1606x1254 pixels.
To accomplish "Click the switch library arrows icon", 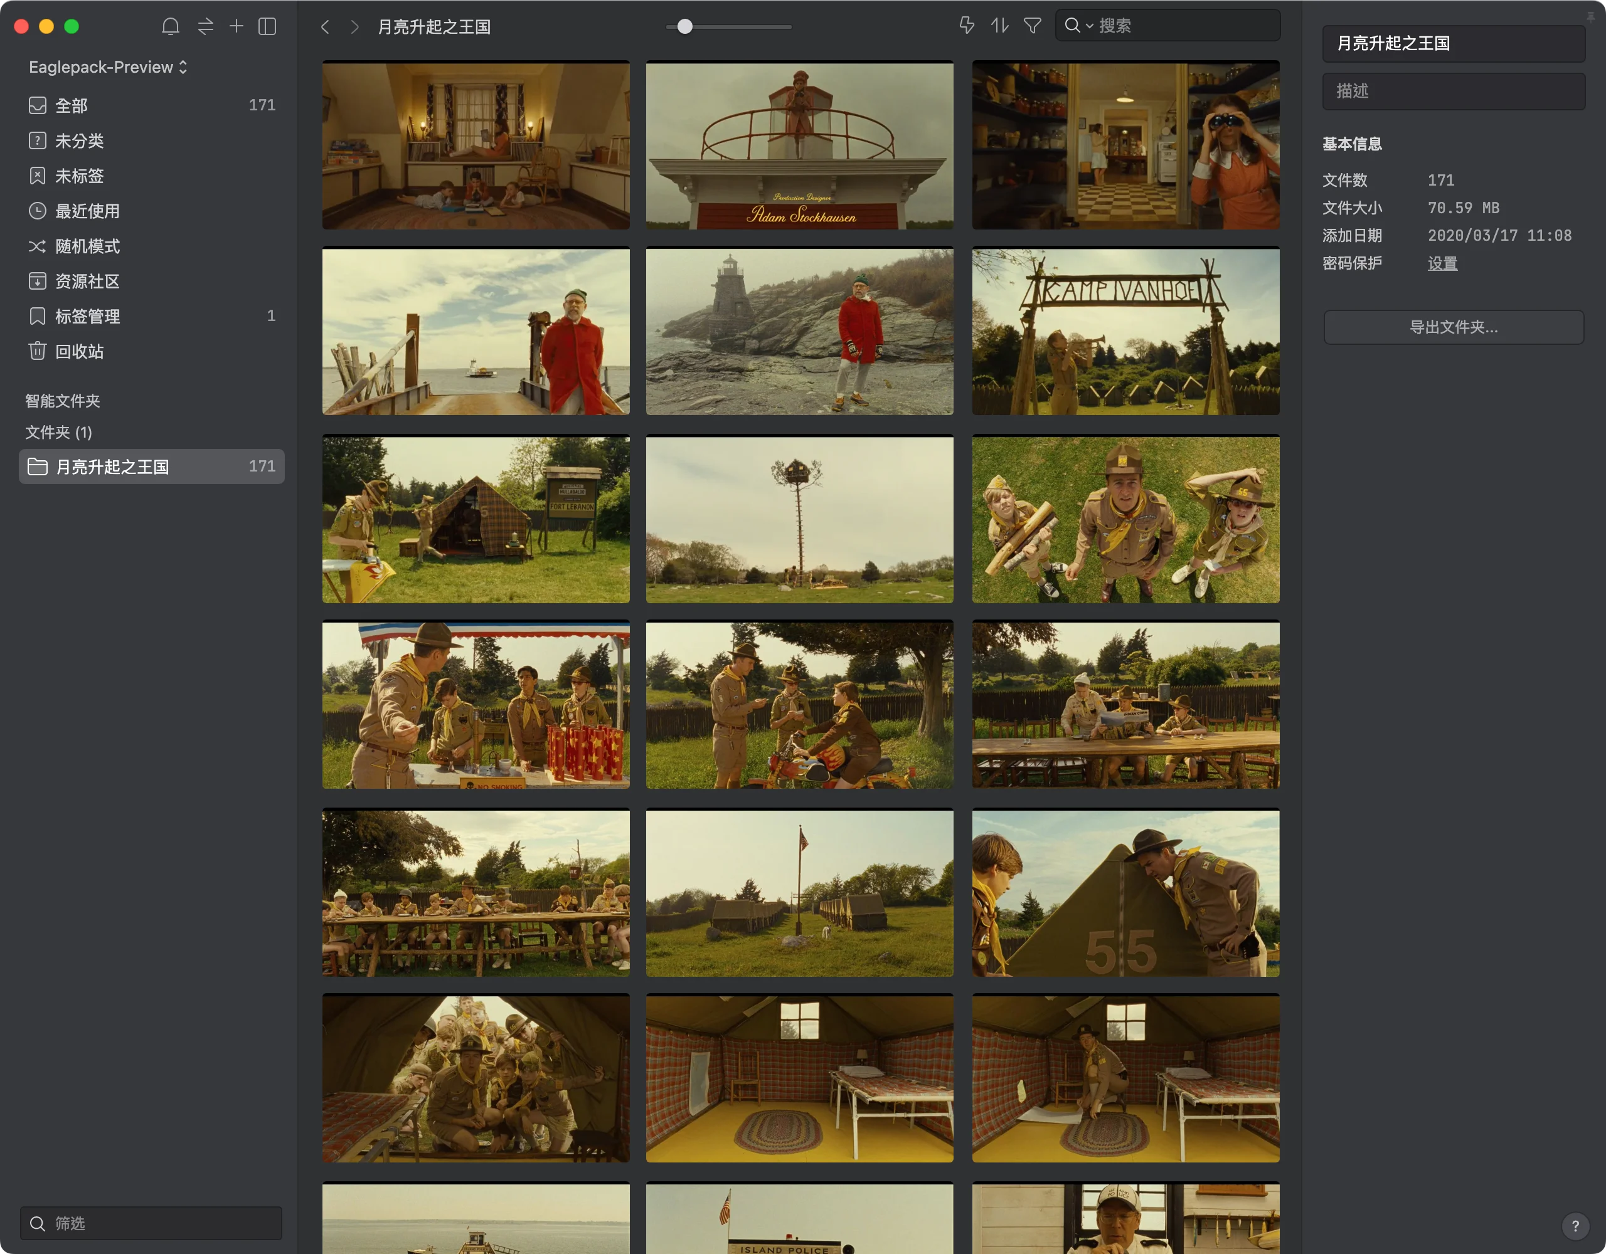I will pos(205,26).
